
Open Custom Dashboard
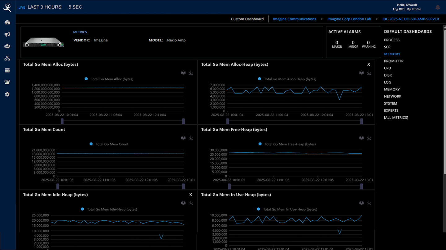coord(247,19)
